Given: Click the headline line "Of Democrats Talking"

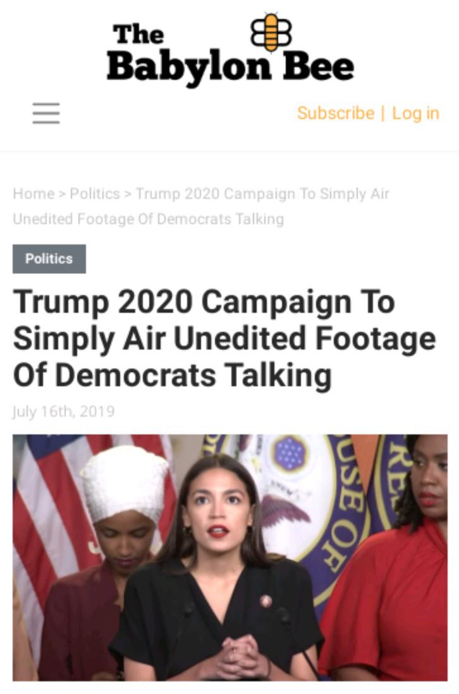Looking at the screenshot, I should [x=173, y=375].
